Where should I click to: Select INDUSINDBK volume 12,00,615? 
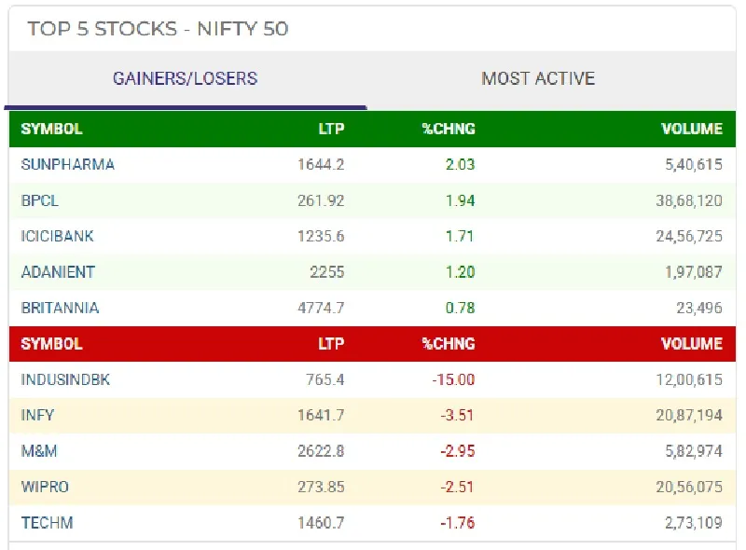click(689, 379)
